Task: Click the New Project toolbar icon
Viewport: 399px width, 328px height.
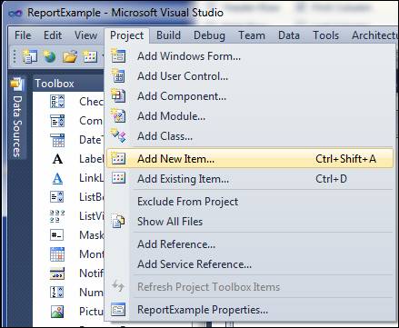Action: click(30, 56)
